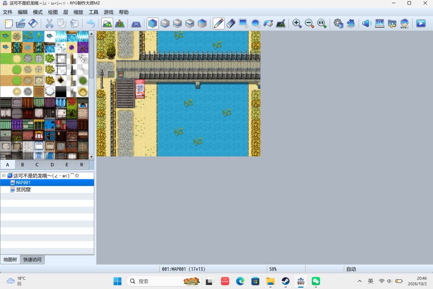Open the Resource Manager folder icon

392,24
